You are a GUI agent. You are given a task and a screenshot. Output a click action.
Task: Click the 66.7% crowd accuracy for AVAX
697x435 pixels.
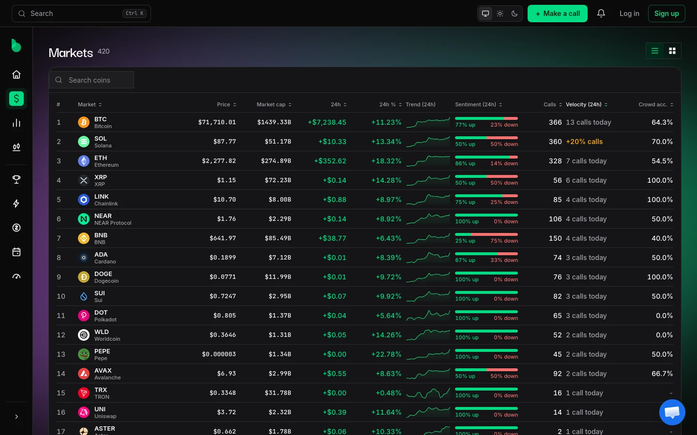(x=662, y=374)
